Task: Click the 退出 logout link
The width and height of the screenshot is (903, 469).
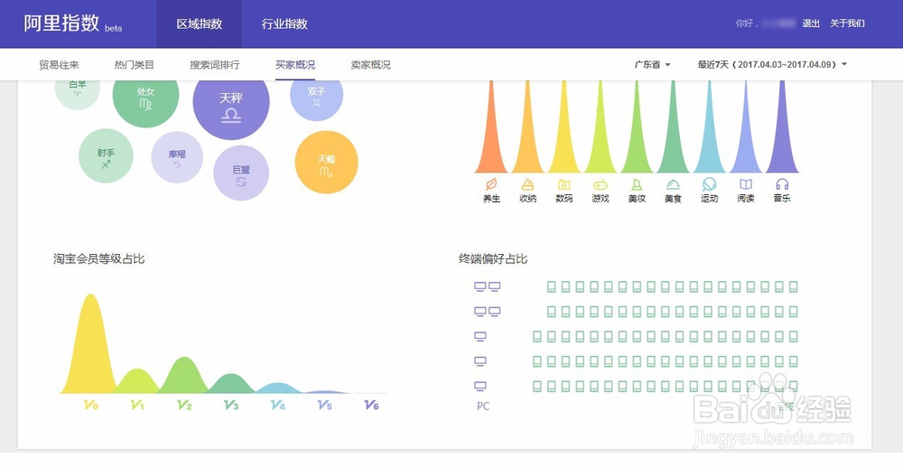Action: (811, 23)
